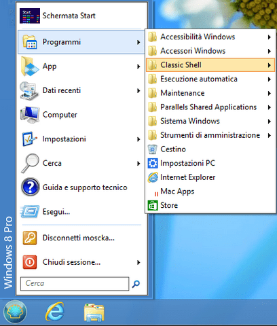Click the Mac Apps label
277x326 pixels.
177,192
